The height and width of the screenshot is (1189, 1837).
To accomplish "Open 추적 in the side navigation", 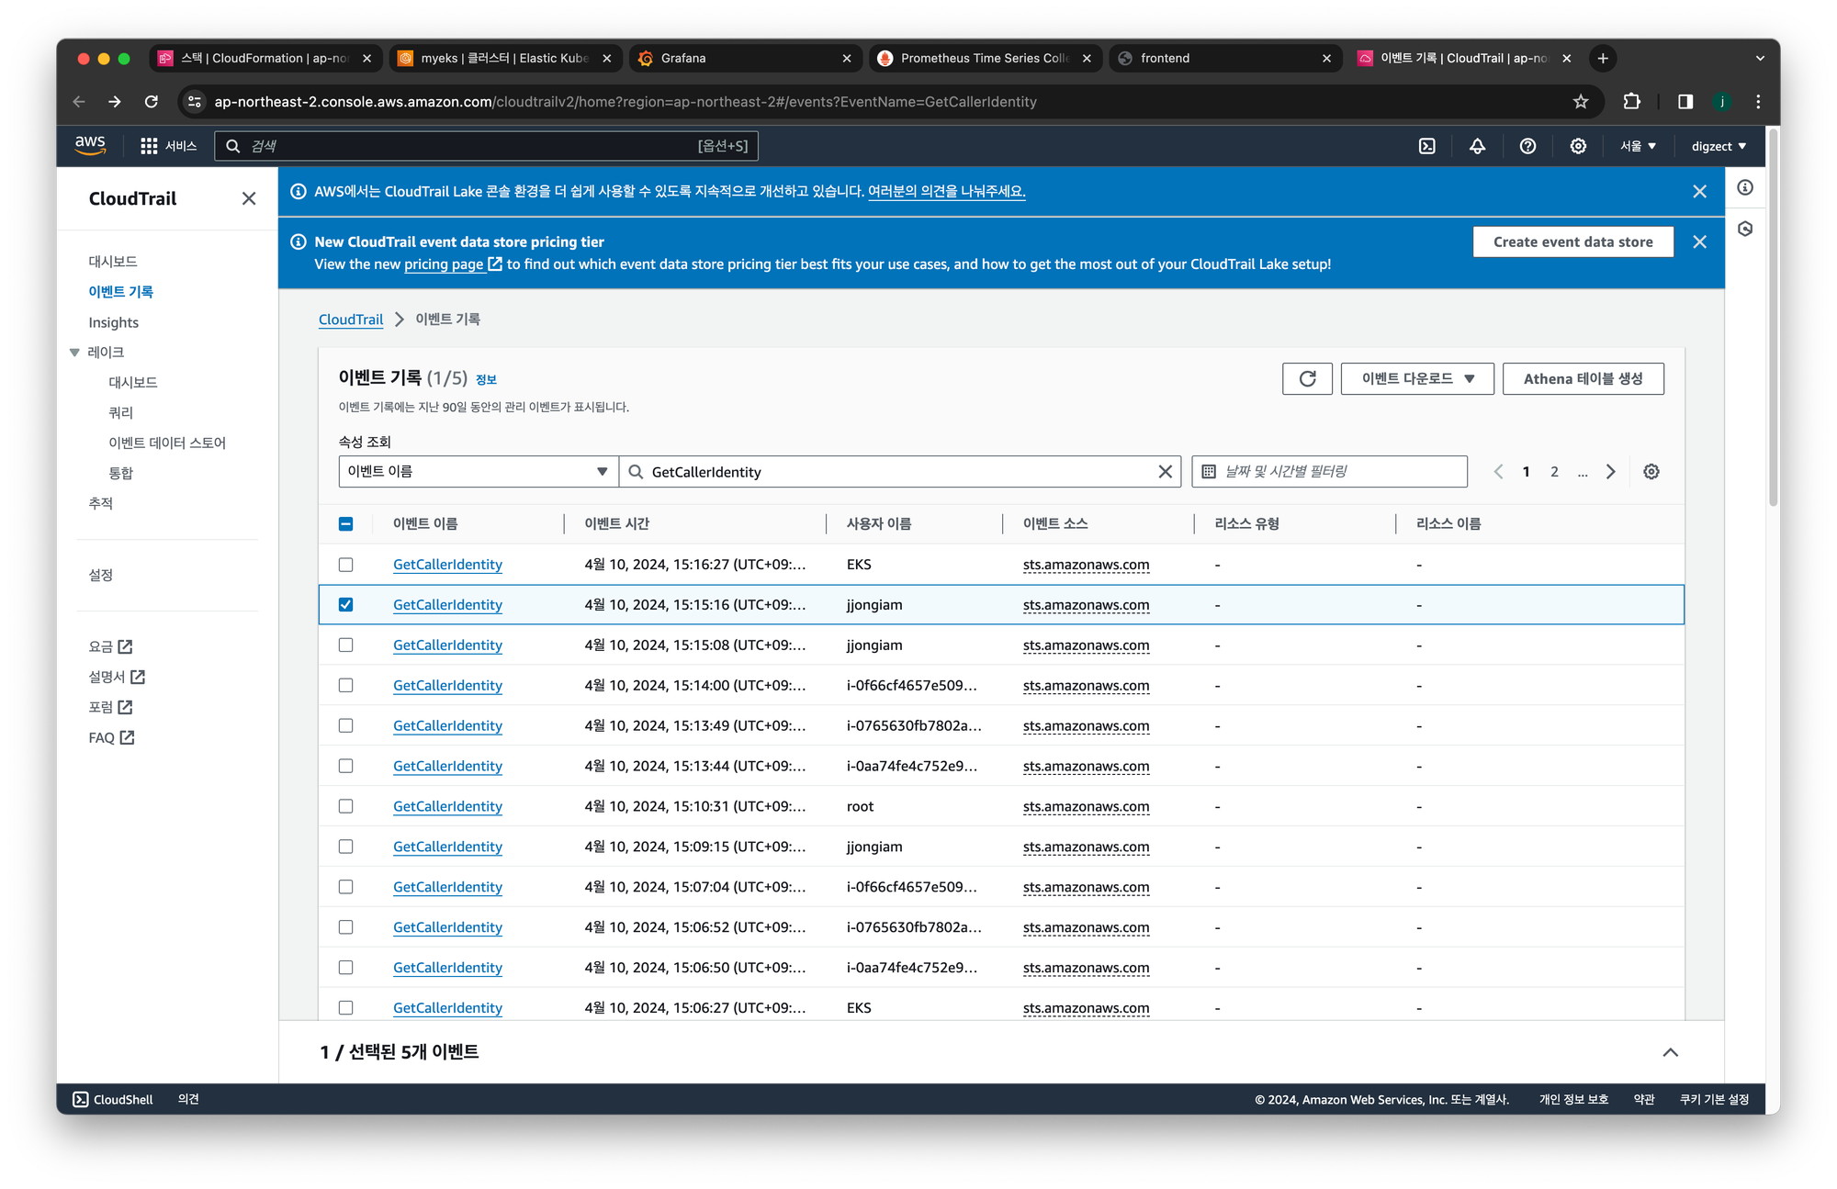I will pos(101,503).
